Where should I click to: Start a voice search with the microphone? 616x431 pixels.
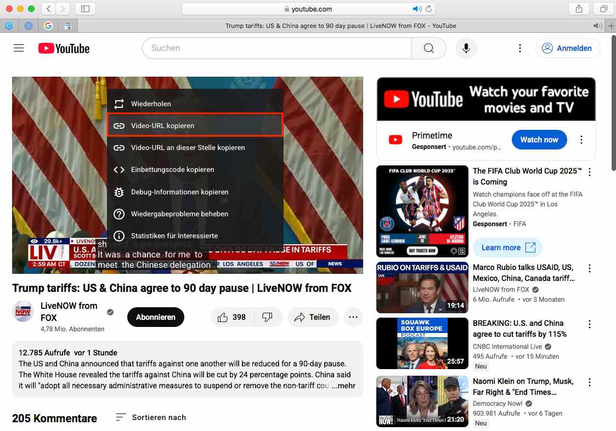[x=466, y=48]
